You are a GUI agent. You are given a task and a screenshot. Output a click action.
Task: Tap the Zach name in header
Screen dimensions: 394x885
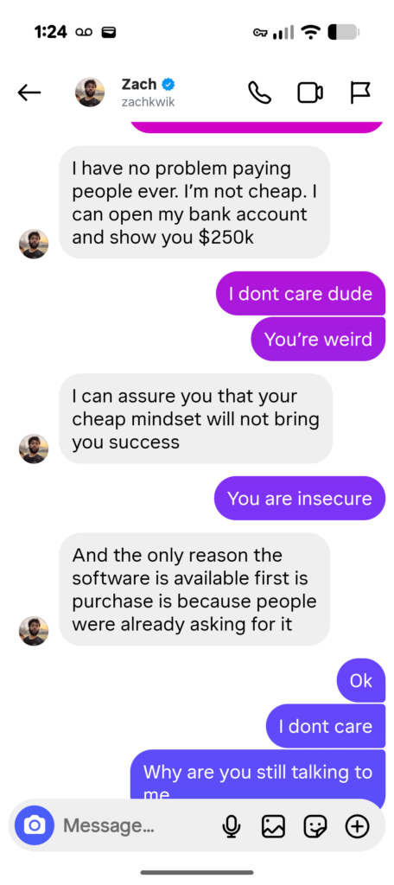(x=139, y=84)
